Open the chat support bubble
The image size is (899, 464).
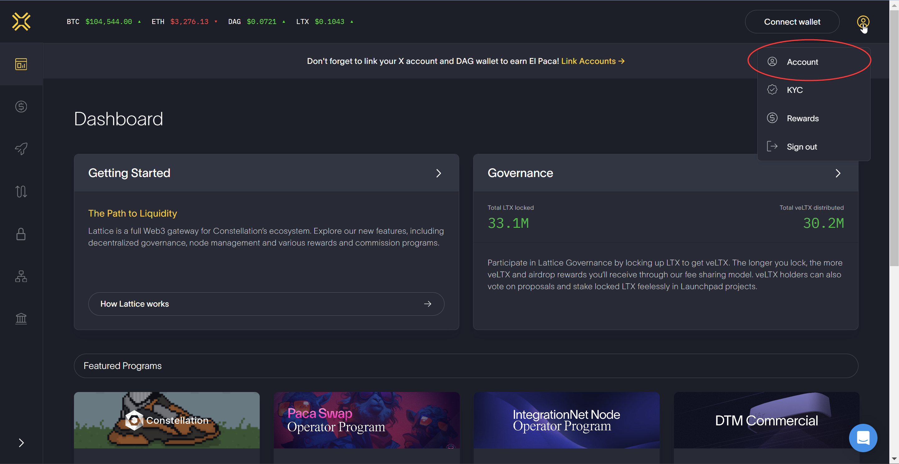pyautogui.click(x=863, y=438)
